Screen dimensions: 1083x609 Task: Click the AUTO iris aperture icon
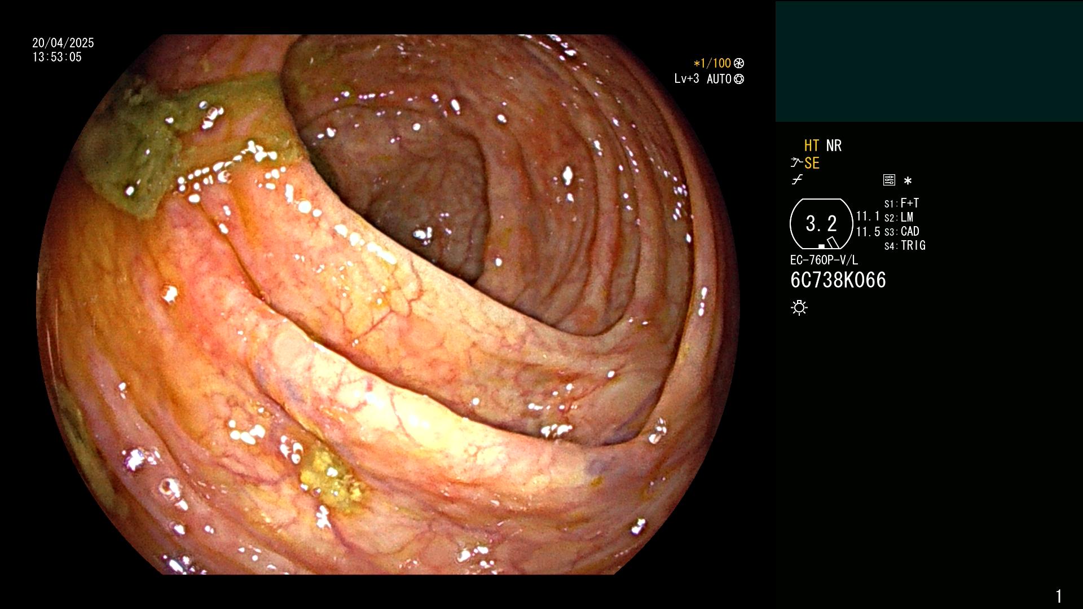739,79
